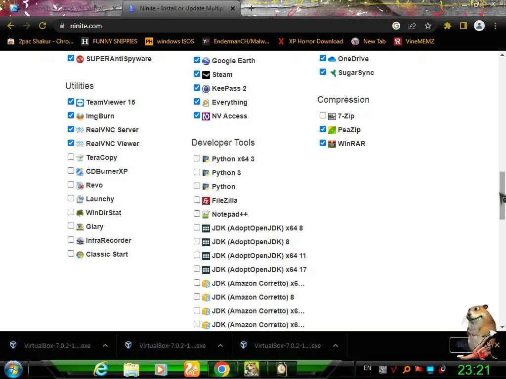Click the Google Earth globe icon
Image resolution: width=506 pixels, height=379 pixels.
206,61
